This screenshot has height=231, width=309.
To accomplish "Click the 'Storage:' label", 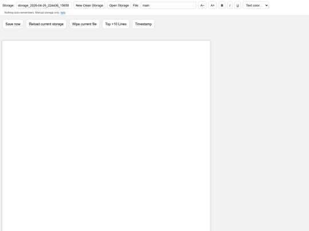I will point(8,5).
